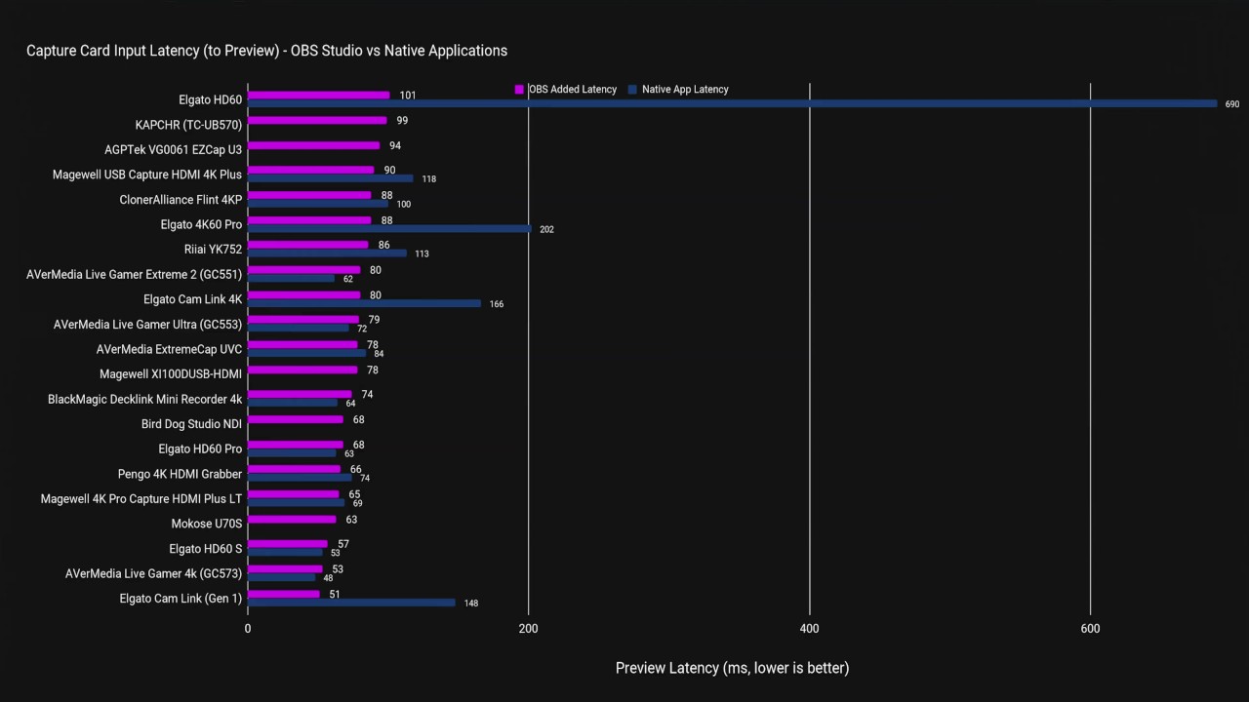The width and height of the screenshot is (1249, 702).
Task: Select the Native App Latency legend label
Action: [685, 90]
